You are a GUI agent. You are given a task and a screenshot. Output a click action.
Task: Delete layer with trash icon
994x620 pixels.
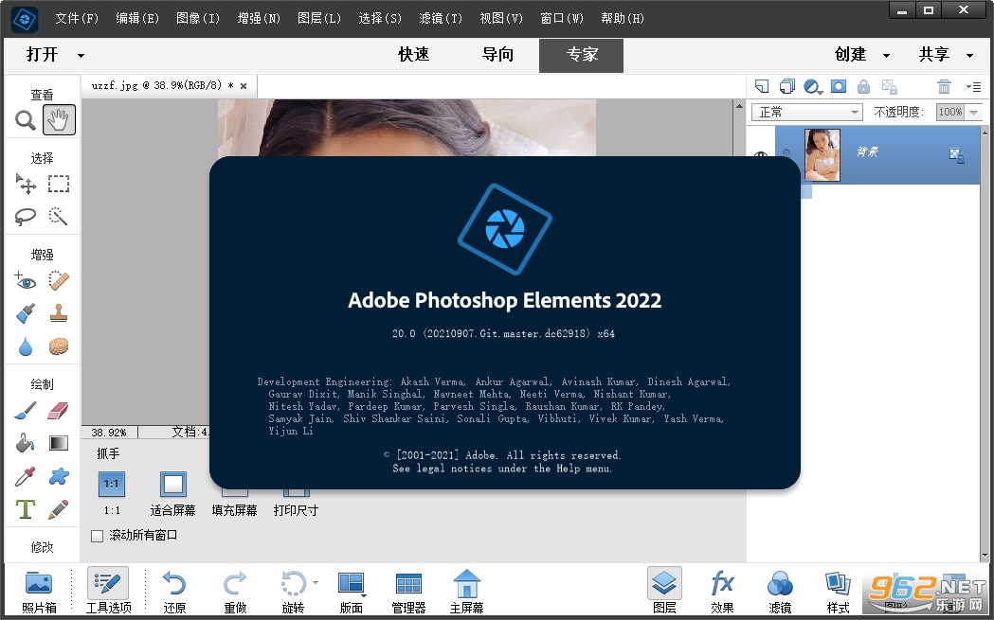[944, 87]
